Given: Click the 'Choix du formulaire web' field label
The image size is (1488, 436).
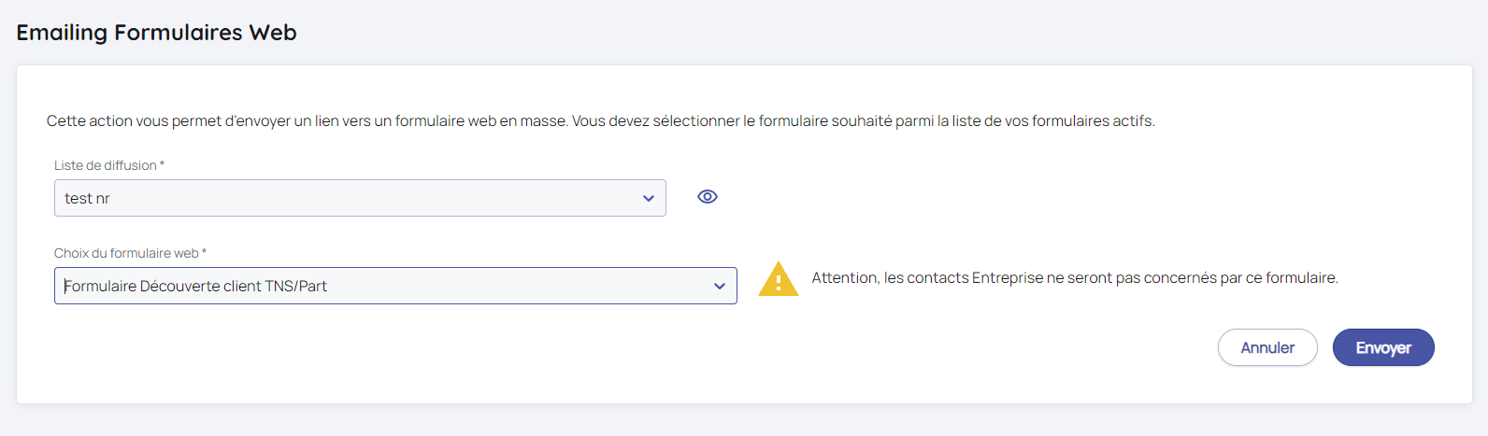Looking at the screenshot, I should 126,253.
